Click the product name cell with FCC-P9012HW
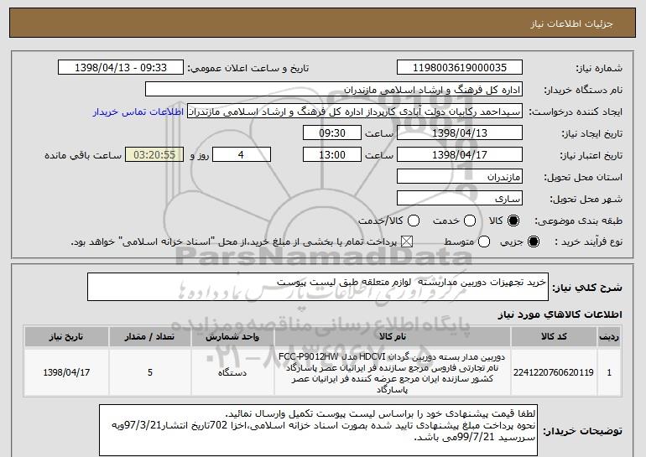 [393, 372]
